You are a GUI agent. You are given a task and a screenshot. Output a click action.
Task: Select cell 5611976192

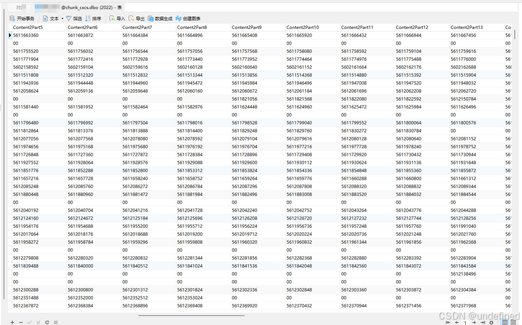[203, 147]
